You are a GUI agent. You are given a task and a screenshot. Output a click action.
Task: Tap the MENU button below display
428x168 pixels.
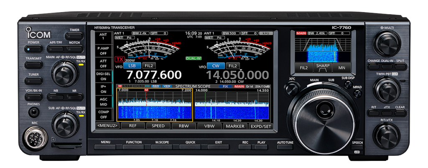click(105, 147)
